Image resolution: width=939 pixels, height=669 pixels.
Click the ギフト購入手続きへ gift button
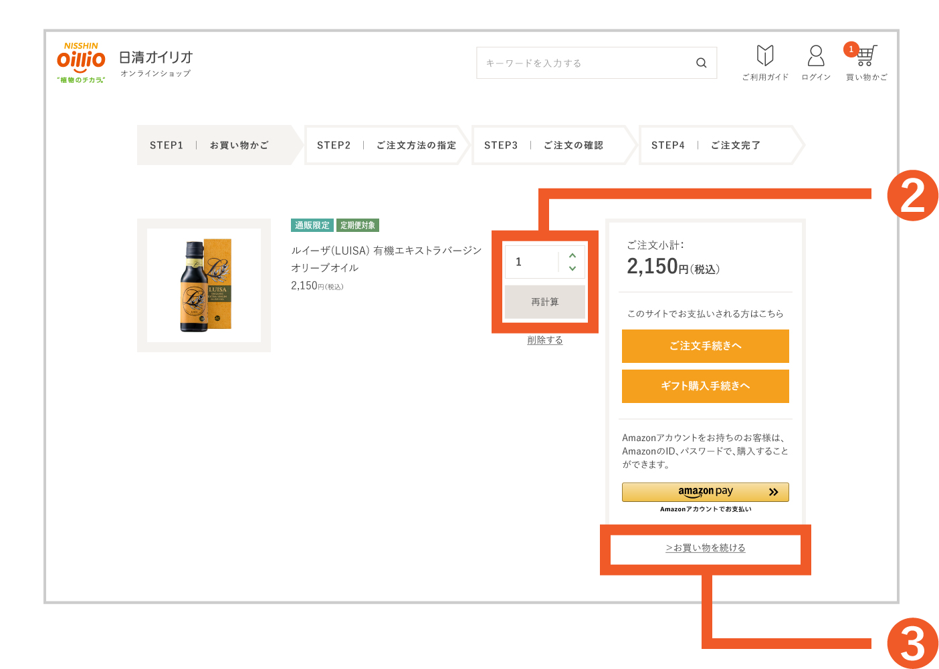coord(706,386)
